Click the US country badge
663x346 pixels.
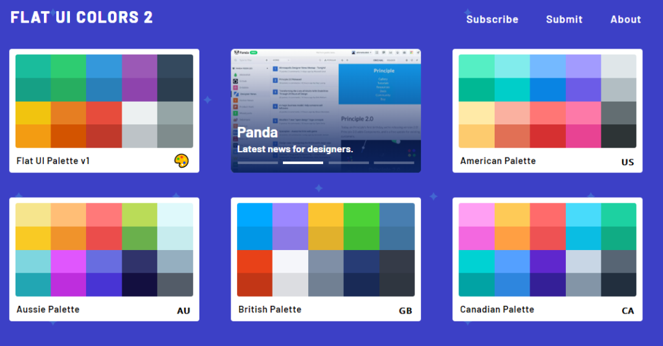pyautogui.click(x=627, y=162)
